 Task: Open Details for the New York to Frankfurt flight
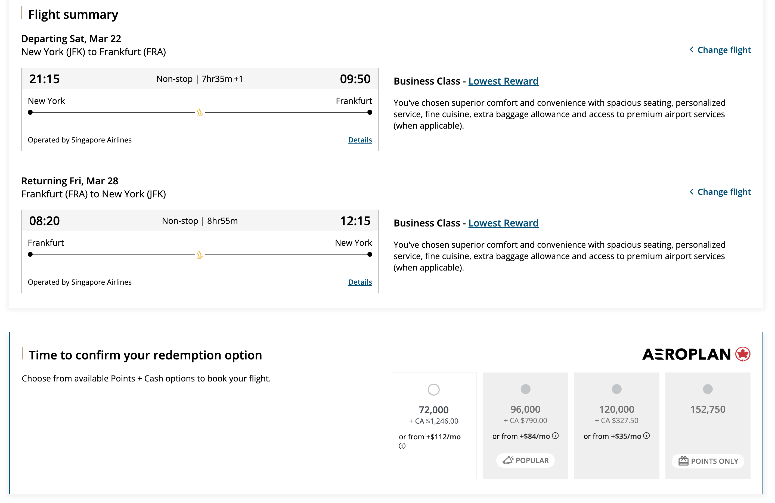[x=360, y=140]
